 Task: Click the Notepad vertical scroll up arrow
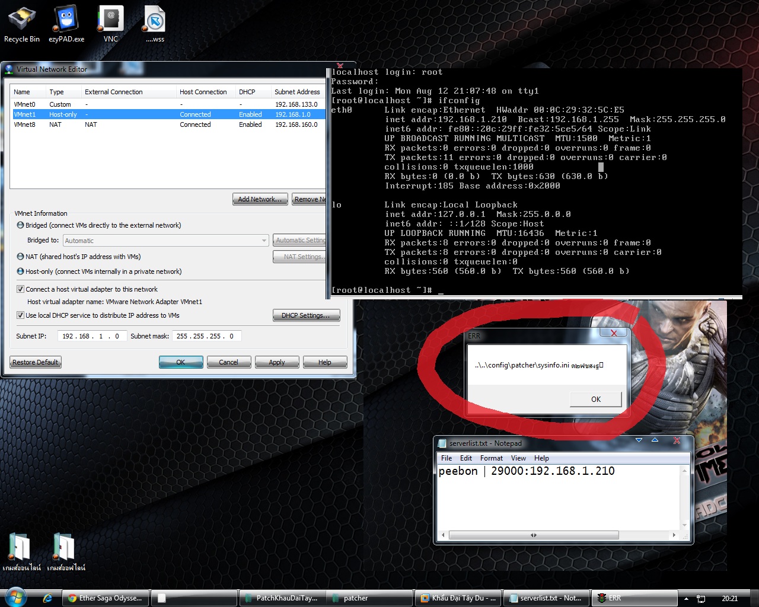(x=684, y=471)
